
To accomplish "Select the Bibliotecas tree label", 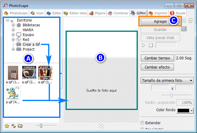I will (31, 25).
